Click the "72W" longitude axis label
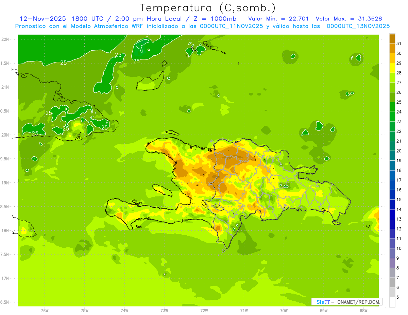408x315 pixels. click(204, 310)
